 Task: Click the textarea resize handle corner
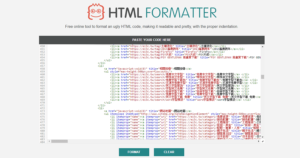pyautogui.click(x=263, y=141)
